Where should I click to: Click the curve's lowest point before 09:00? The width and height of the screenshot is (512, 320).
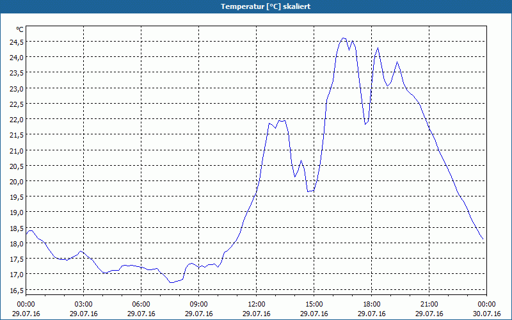coord(171,282)
